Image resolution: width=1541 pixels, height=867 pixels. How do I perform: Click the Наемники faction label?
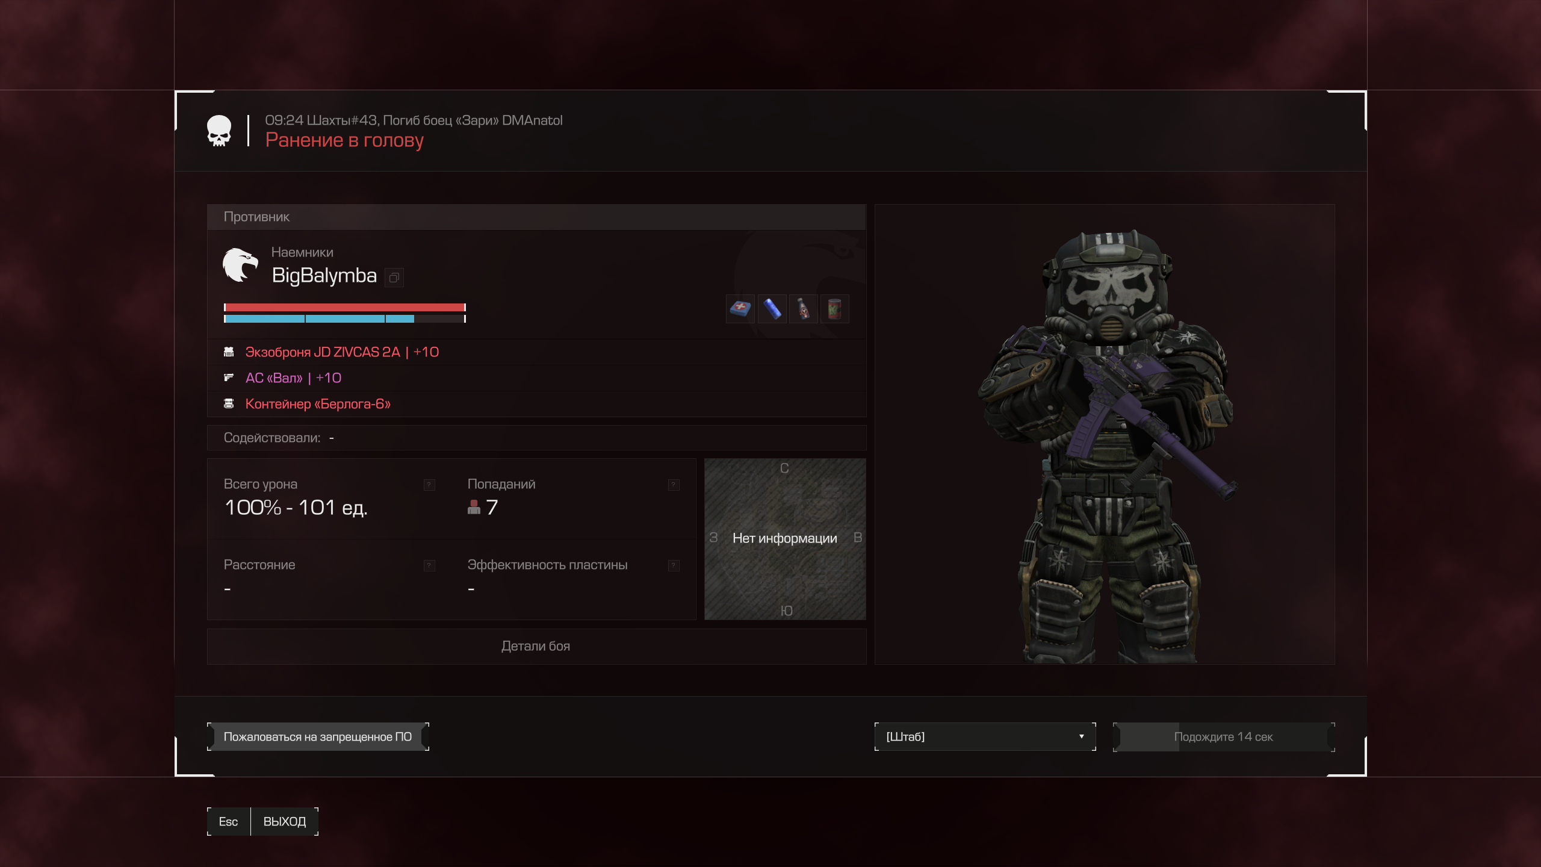[302, 252]
